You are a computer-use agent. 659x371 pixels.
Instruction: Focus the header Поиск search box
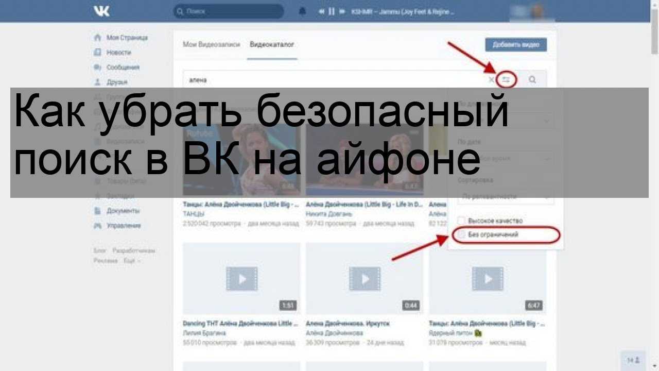[229, 11]
